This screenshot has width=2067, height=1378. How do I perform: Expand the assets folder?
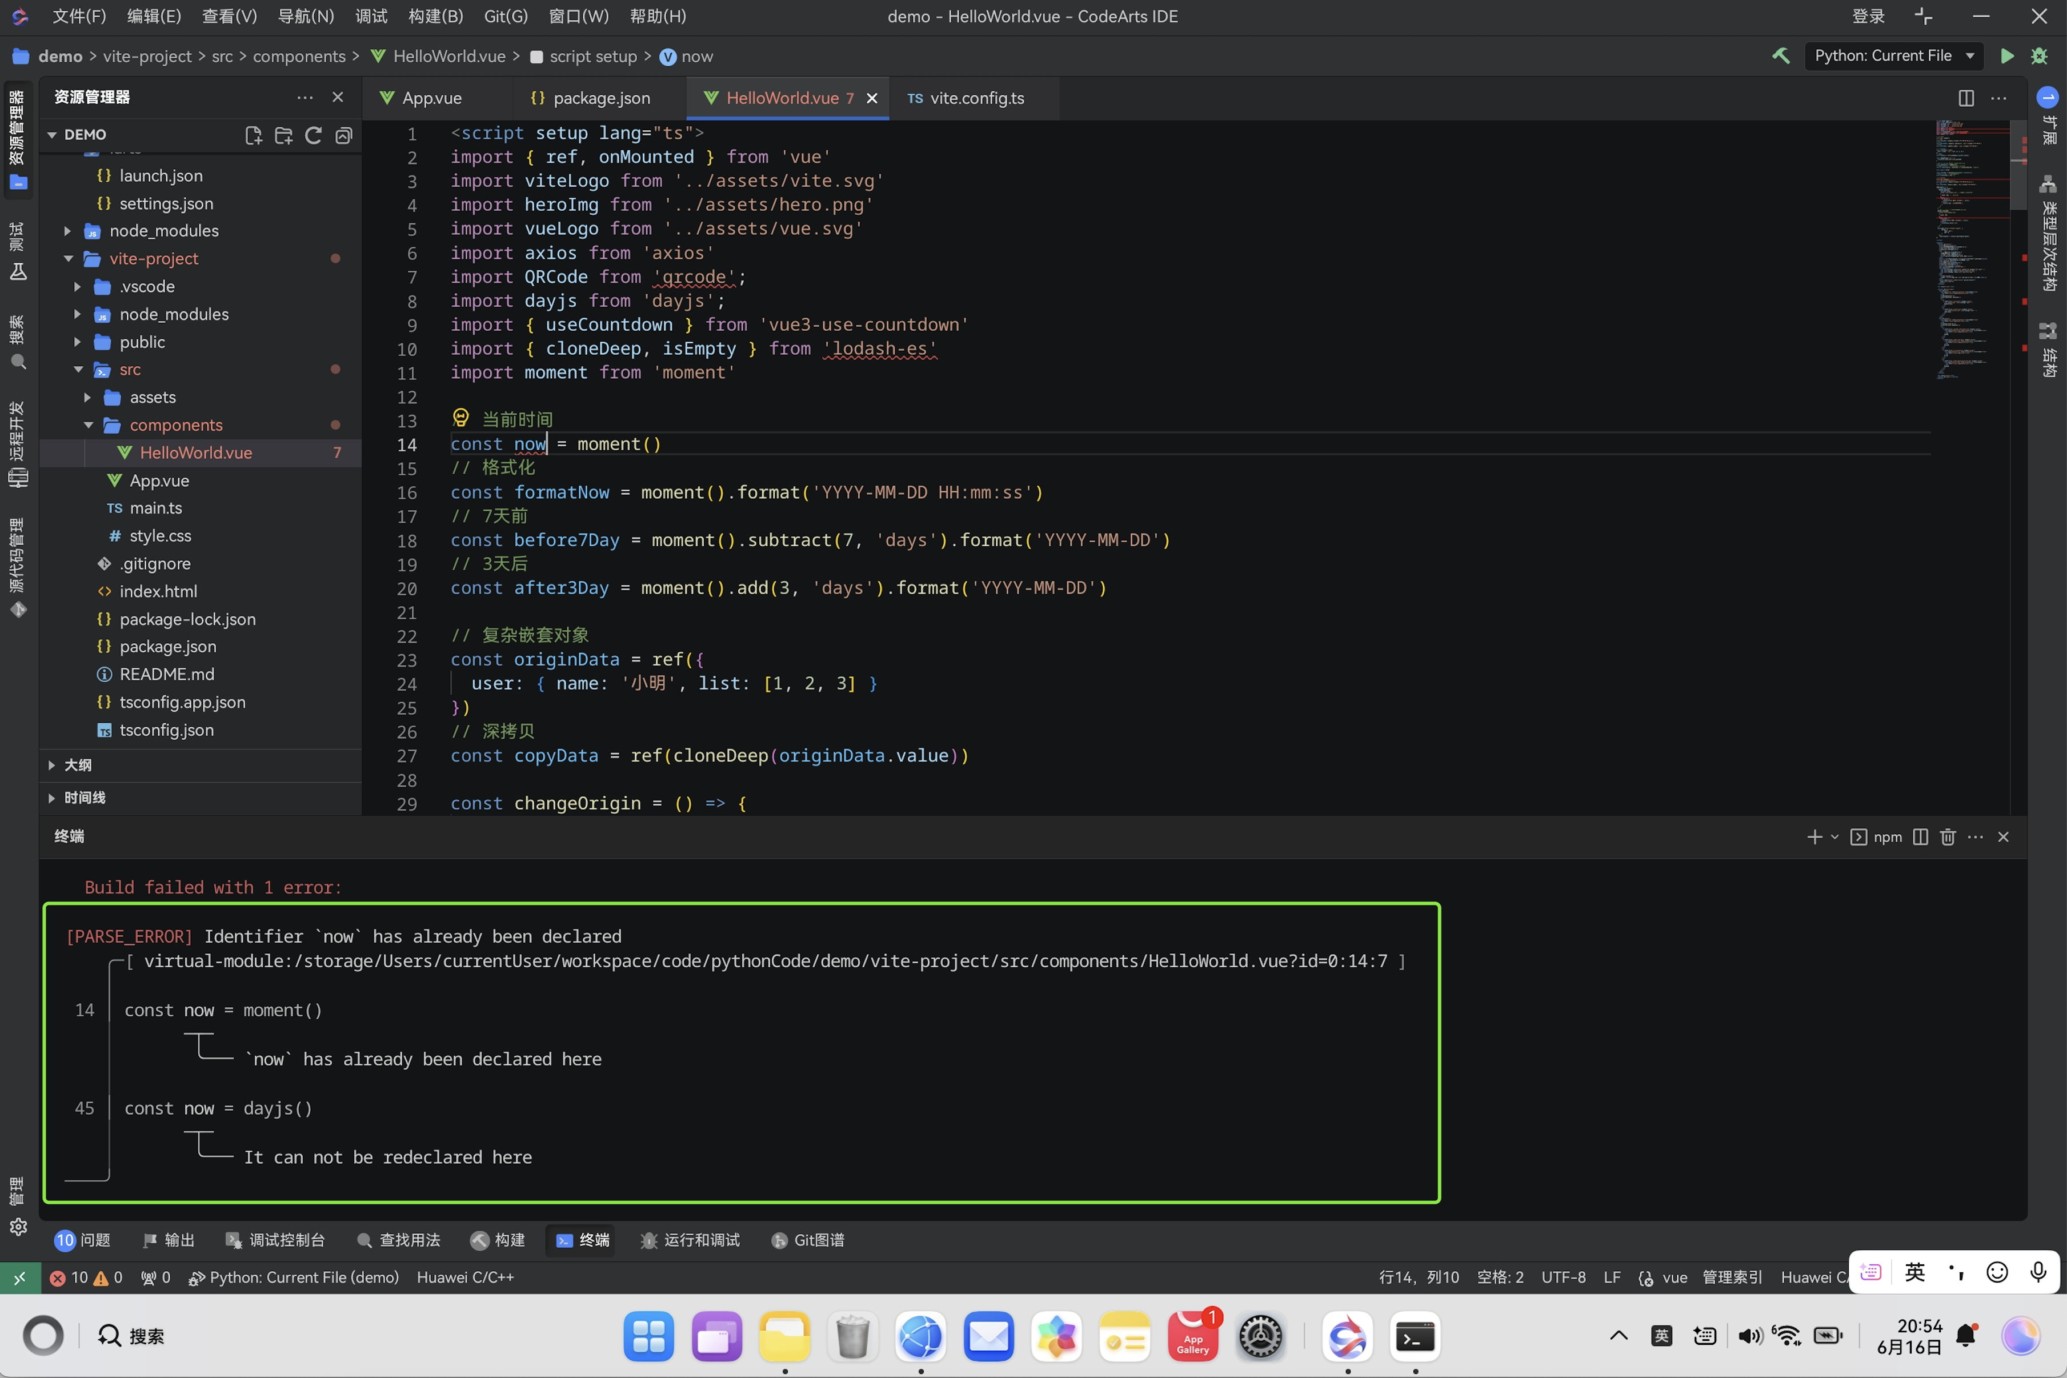coord(88,397)
